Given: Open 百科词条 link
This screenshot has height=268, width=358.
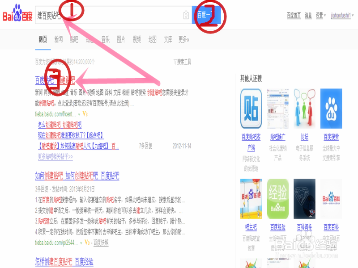Looking at the screenshot, I should tap(304, 227).
